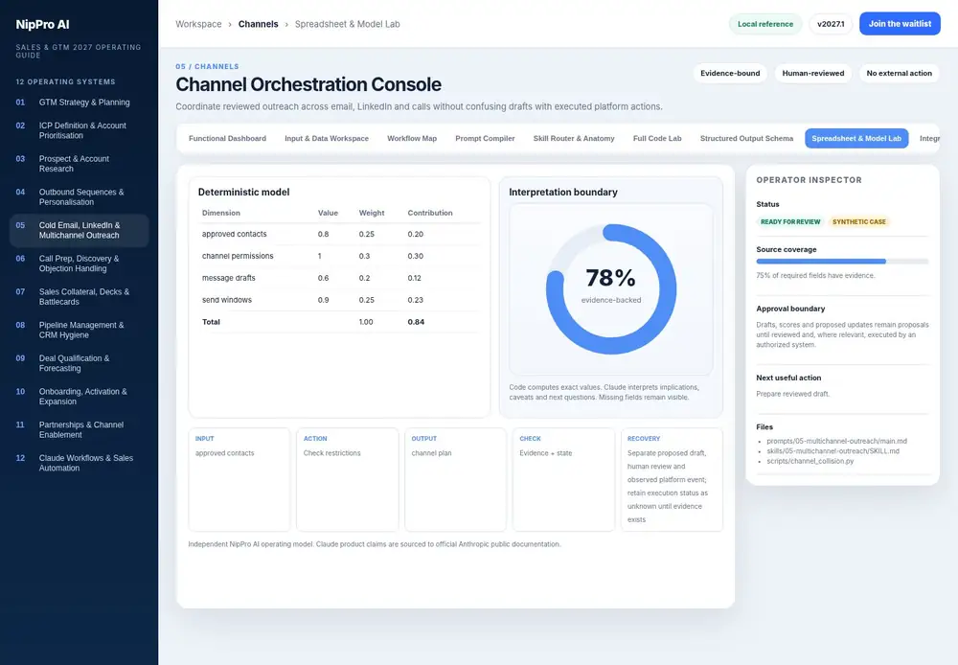
Task: Open Claude Workflows & Sales Automation
Action: tap(79, 463)
